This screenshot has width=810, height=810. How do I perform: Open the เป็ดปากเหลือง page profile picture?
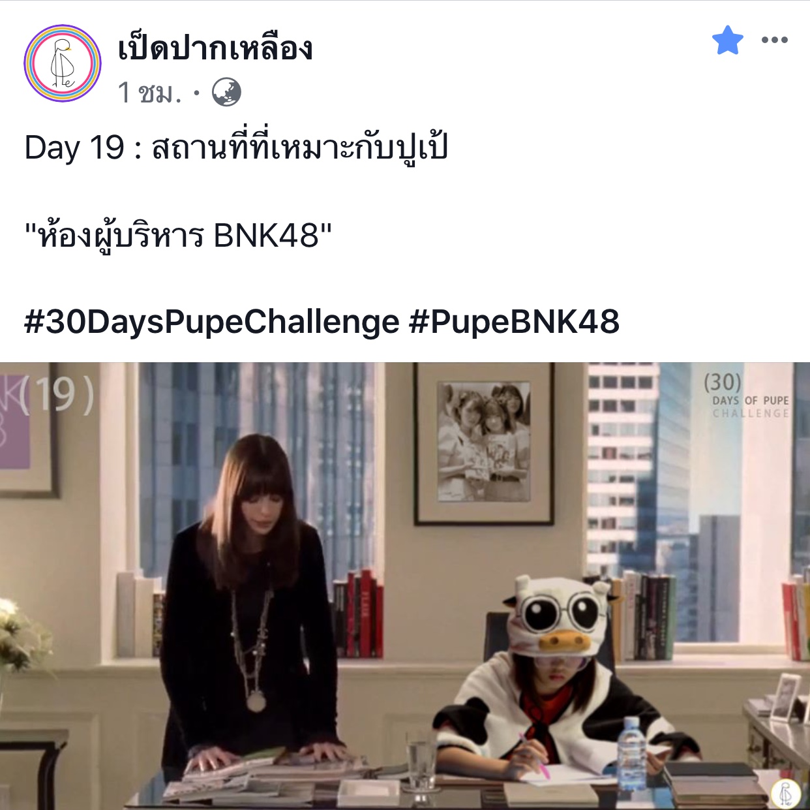point(63,63)
